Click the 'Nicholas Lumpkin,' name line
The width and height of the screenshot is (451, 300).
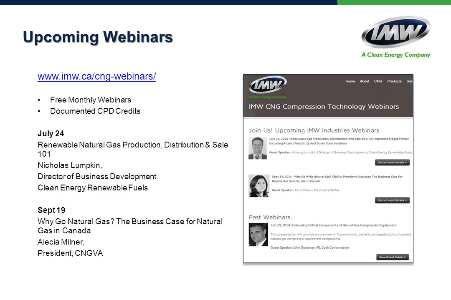pyautogui.click(x=70, y=165)
